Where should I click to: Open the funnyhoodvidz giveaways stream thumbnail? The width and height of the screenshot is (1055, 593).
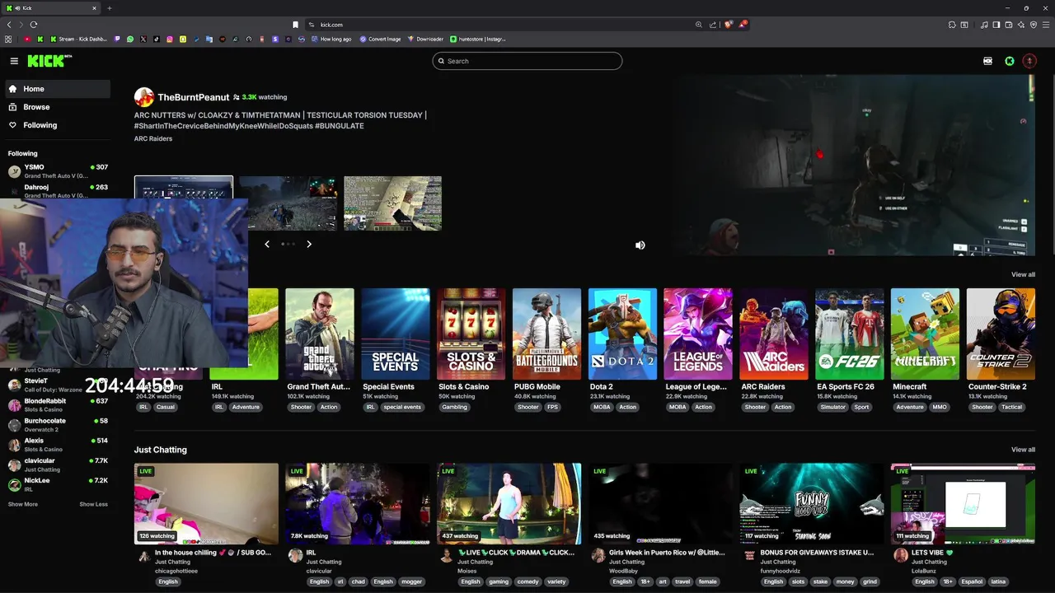812,503
